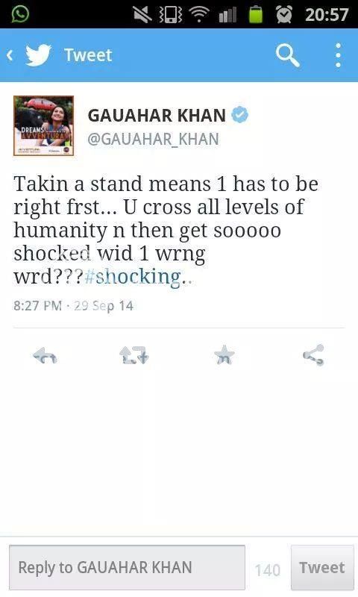Tap the WhatsApp notification icon
The image size is (358, 597).
pyautogui.click(x=20, y=14)
